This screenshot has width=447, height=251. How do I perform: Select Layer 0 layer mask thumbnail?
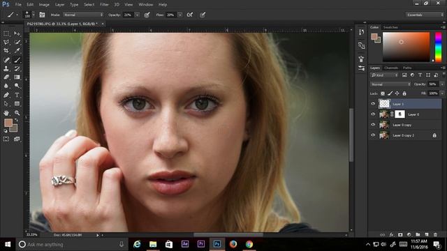[x=400, y=114]
